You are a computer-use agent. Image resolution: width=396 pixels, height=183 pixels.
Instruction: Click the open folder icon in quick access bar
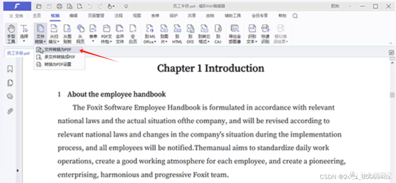point(39,6)
